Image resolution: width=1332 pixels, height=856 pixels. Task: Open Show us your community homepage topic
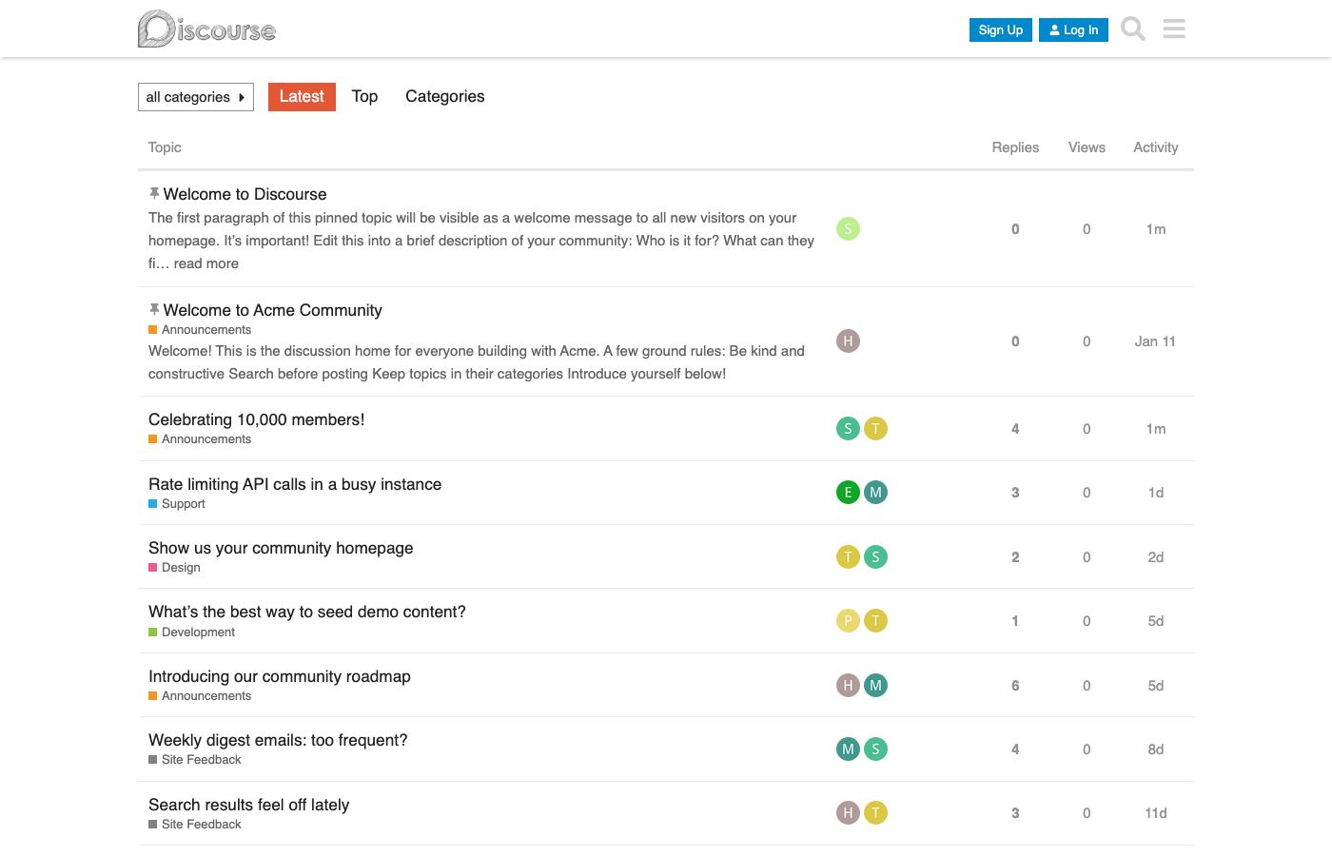pos(281,548)
